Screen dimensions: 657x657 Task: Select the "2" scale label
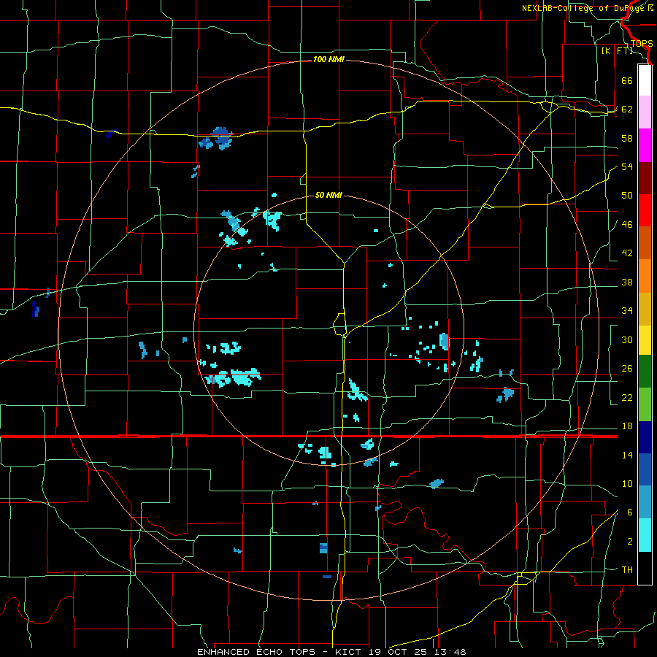coord(630,542)
